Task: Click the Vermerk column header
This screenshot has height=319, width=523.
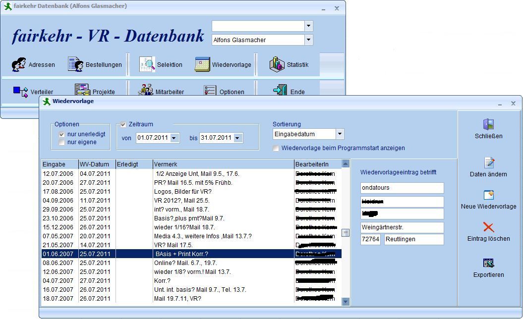Action: click(224, 164)
